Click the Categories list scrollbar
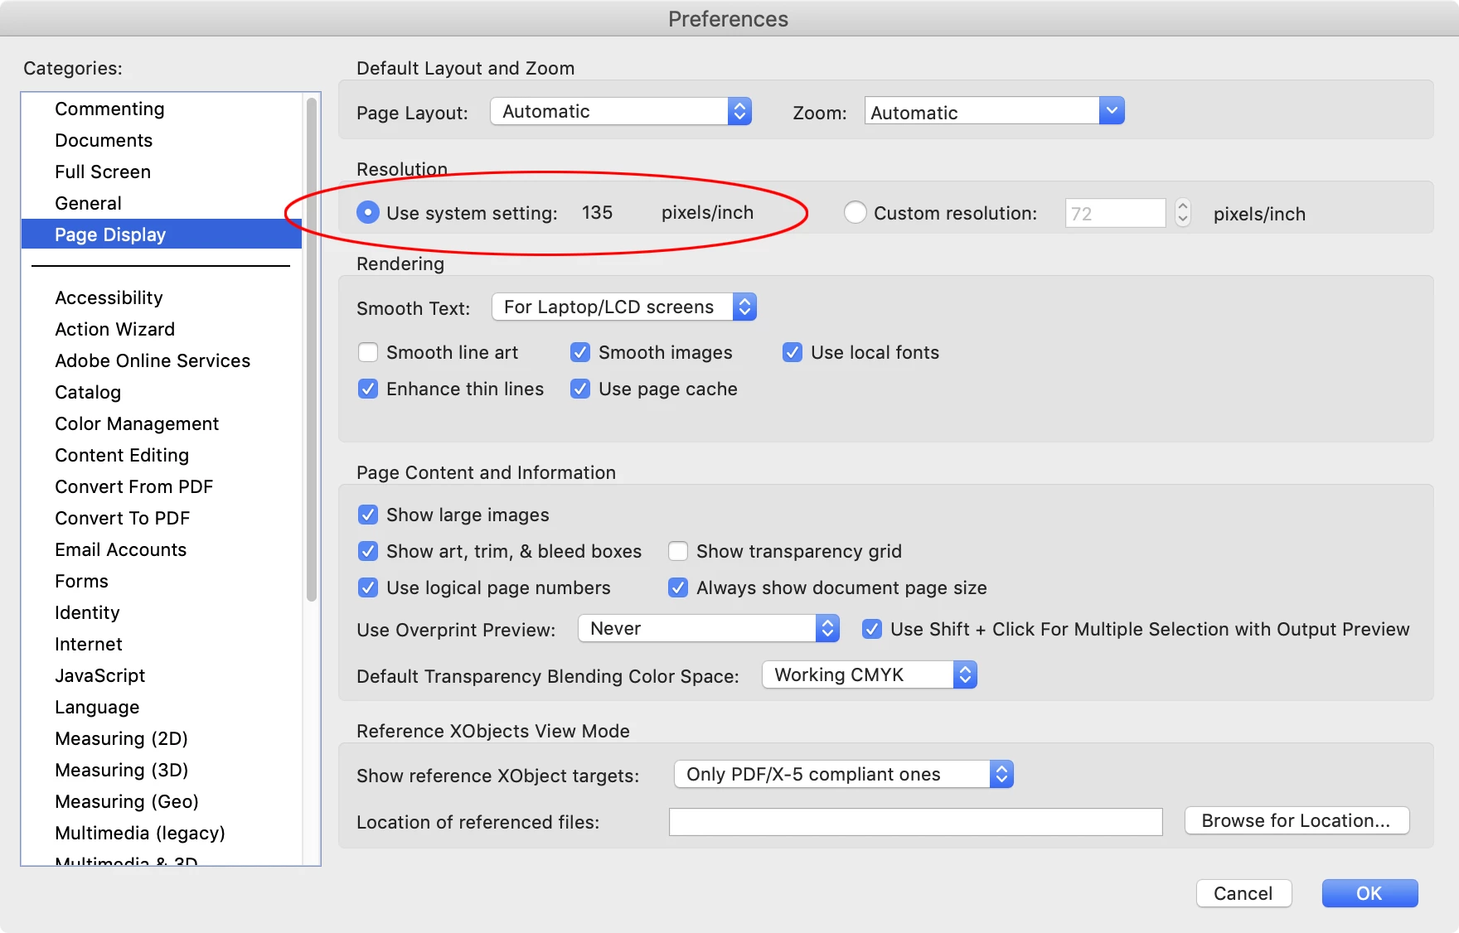 (312, 349)
